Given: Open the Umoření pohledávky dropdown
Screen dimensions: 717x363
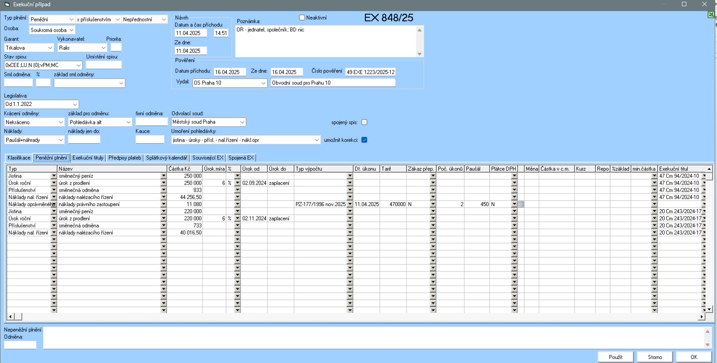Looking at the screenshot, I should [317, 140].
